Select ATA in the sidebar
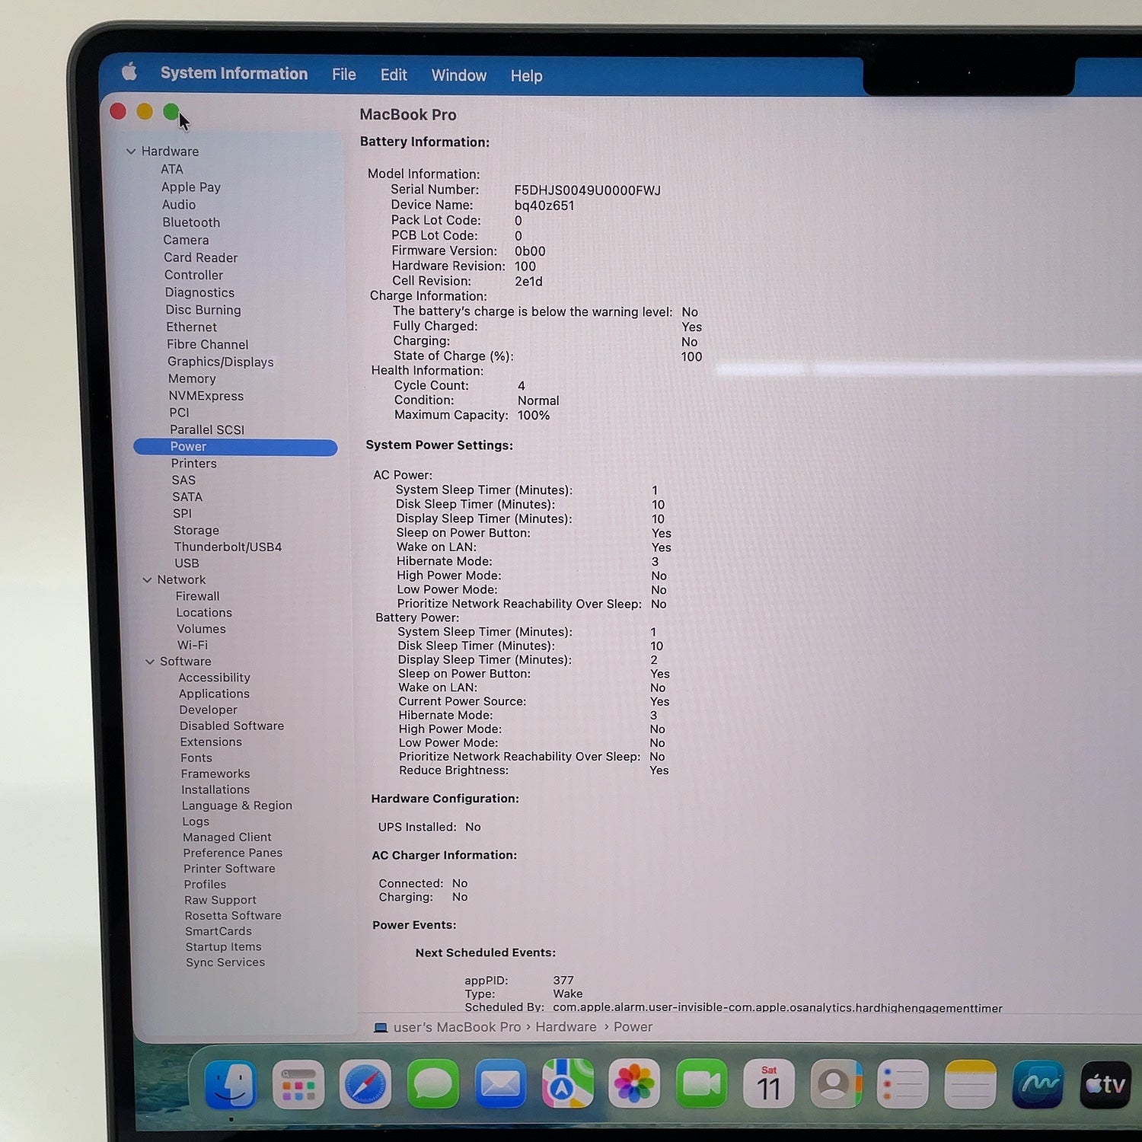 [172, 169]
